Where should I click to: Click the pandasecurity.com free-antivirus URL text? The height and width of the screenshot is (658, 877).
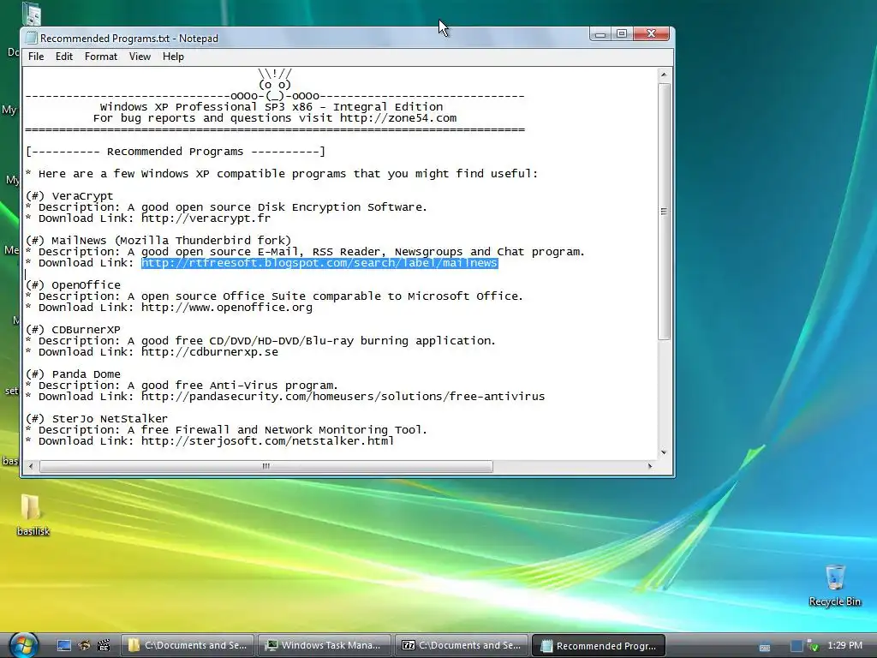click(343, 397)
